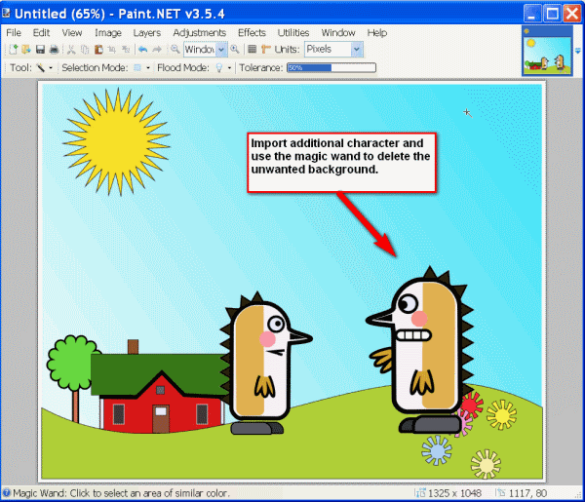585x502 pixels.
Task: Click the Tolerance slider bar
Action: (331, 68)
